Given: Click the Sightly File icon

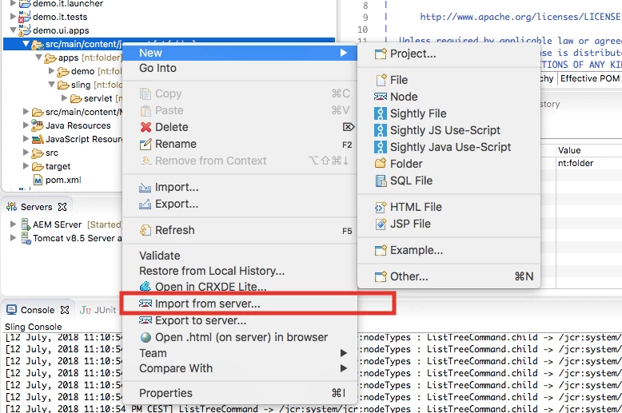Looking at the screenshot, I should (x=381, y=113).
